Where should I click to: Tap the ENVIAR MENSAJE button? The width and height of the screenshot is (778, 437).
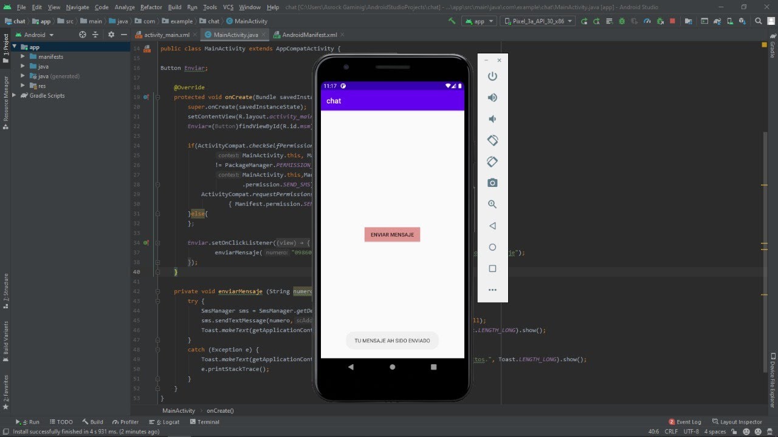(392, 234)
